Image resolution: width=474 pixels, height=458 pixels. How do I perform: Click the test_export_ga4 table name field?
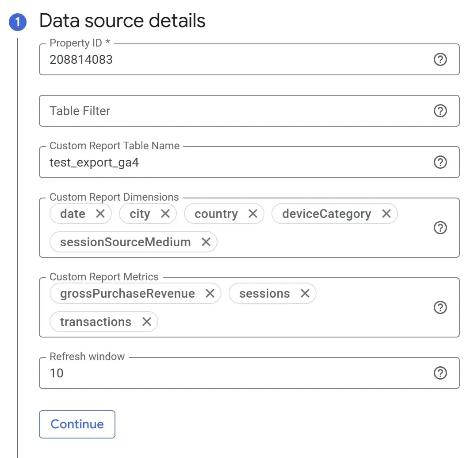[x=234, y=163]
